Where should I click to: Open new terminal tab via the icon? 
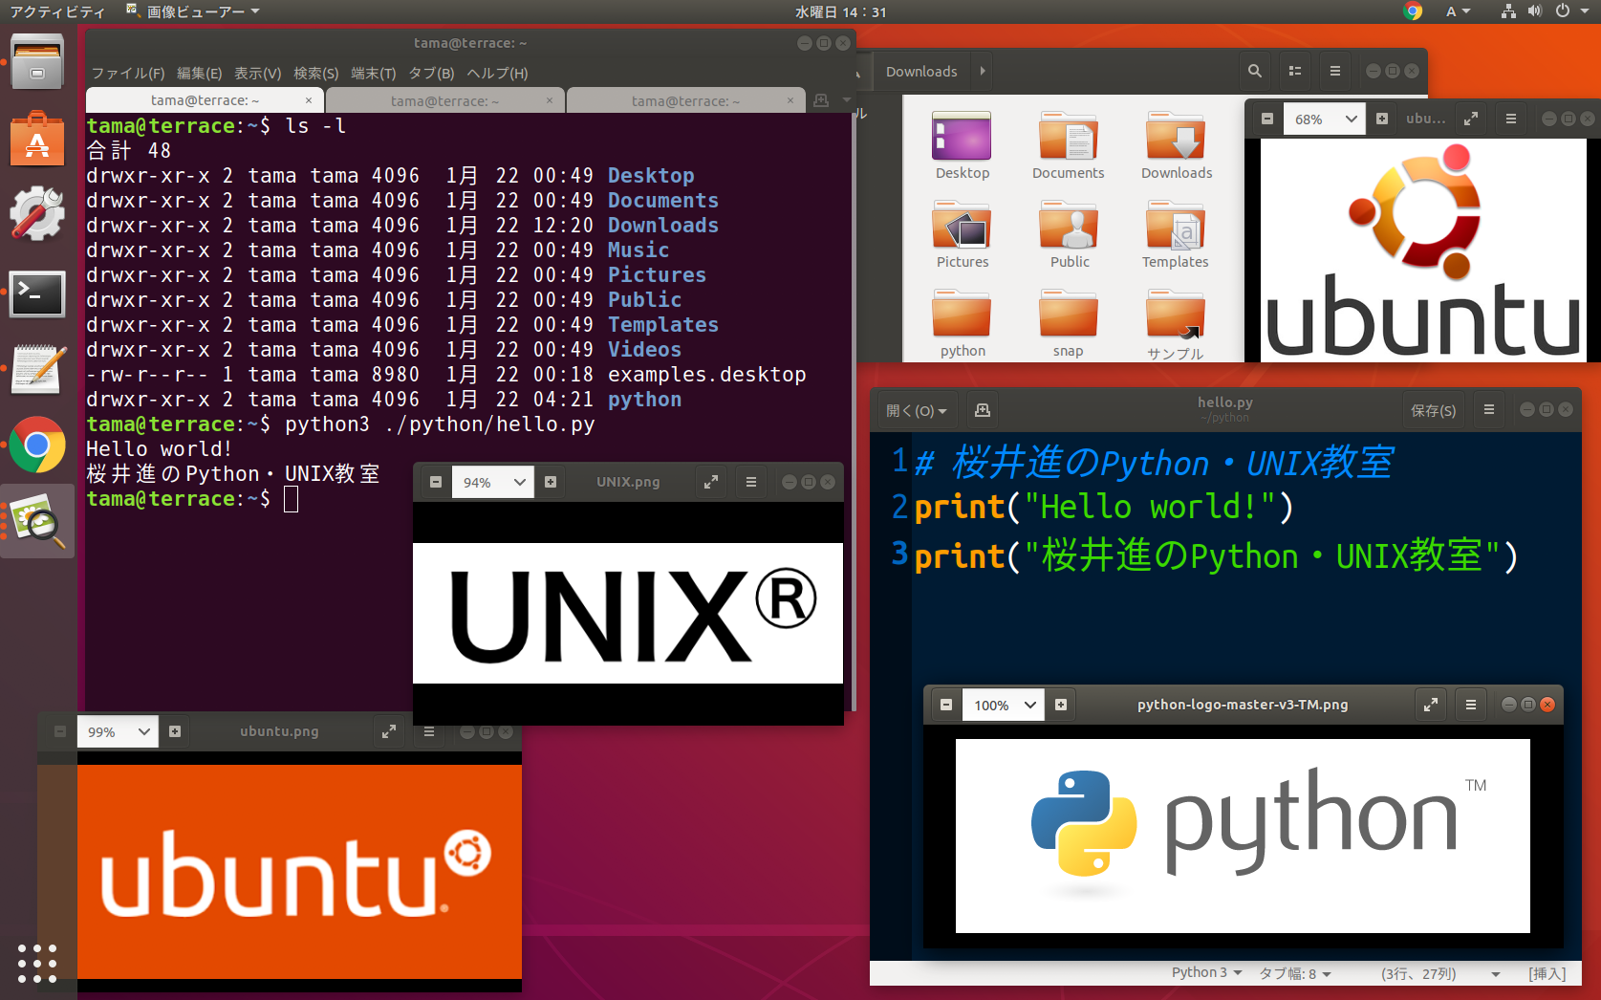click(x=820, y=100)
